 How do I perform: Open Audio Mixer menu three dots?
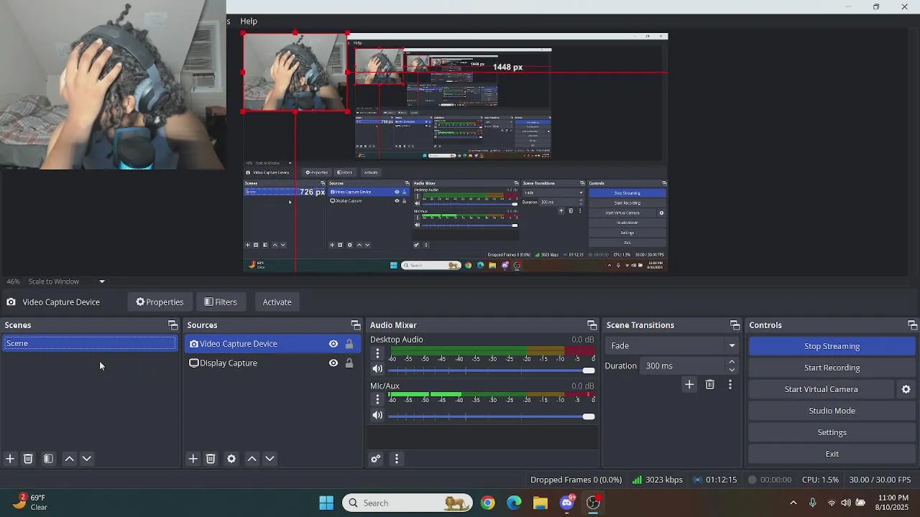coord(396,459)
